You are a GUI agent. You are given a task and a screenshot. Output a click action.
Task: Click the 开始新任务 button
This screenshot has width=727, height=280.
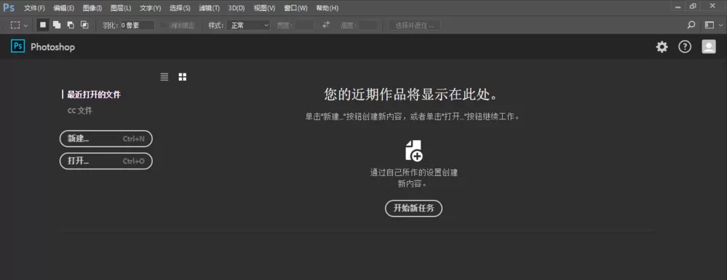(x=413, y=208)
